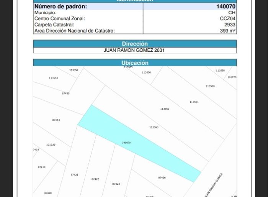
Task: Click parcel label 87420 on map
Action: point(48,193)
